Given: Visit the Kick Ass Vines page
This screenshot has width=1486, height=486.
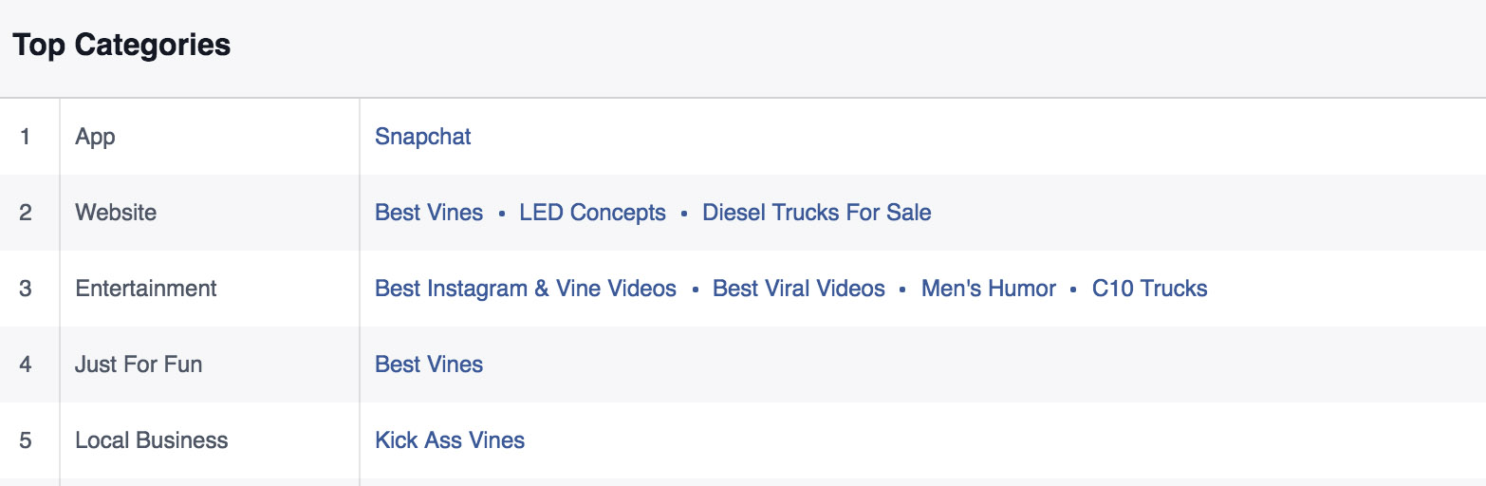Looking at the screenshot, I should tap(450, 440).
